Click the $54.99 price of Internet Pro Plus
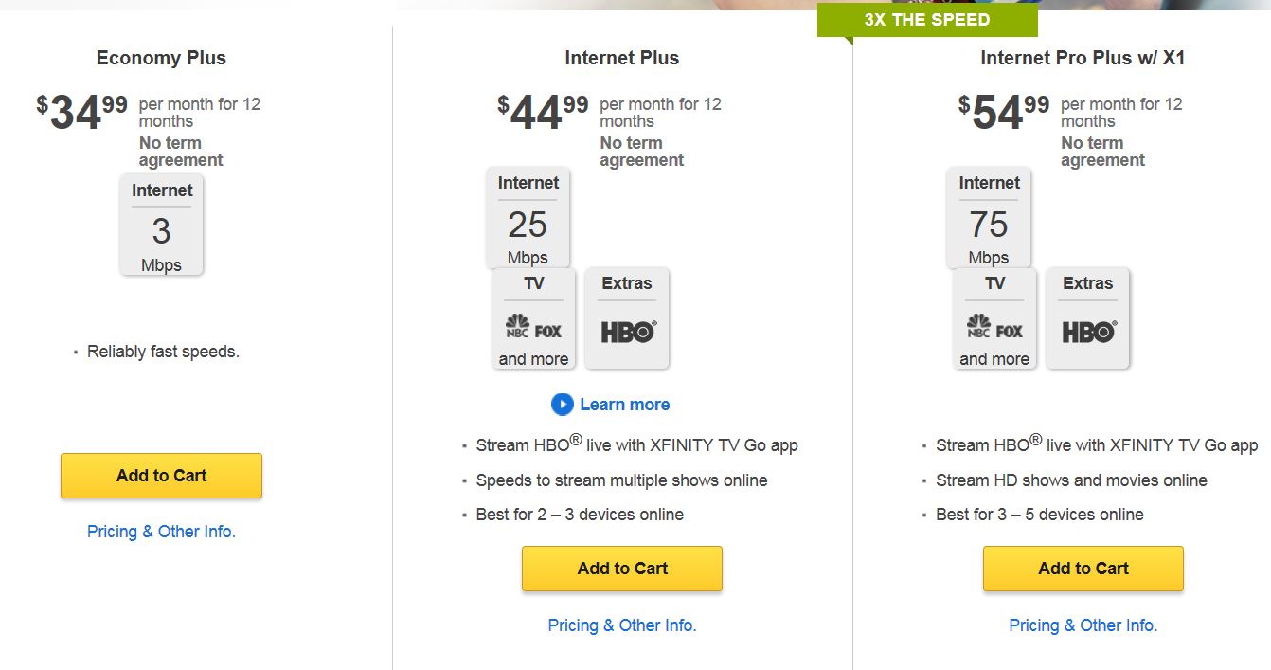Image resolution: width=1271 pixels, height=670 pixels. (1004, 113)
